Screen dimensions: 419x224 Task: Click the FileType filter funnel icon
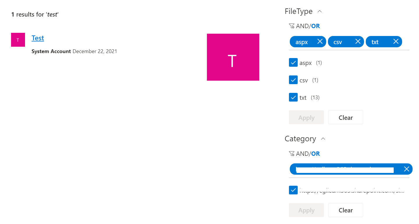coord(292,26)
